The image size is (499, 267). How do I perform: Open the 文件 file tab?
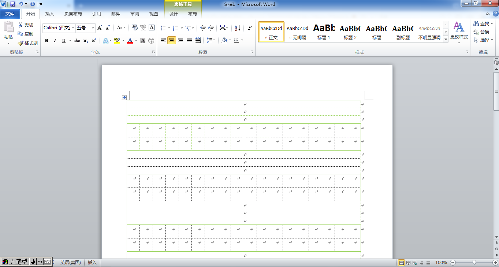coord(10,14)
